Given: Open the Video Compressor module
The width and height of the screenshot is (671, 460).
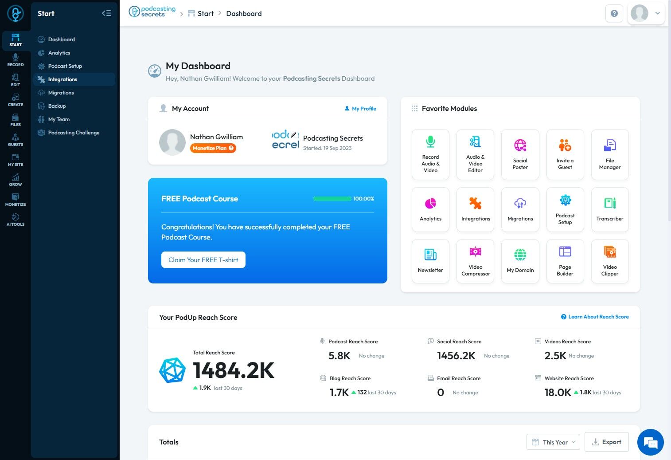Looking at the screenshot, I should 476,261.
